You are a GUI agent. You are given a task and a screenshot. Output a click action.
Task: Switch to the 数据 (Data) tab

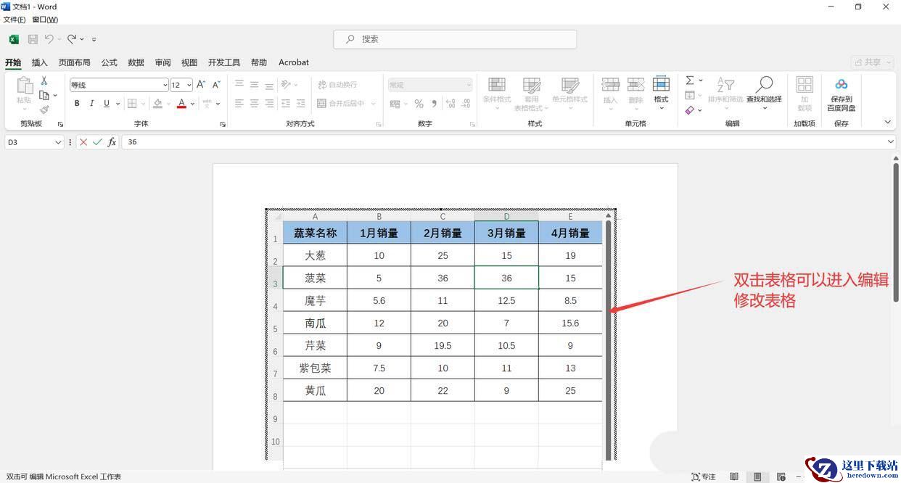(x=136, y=62)
